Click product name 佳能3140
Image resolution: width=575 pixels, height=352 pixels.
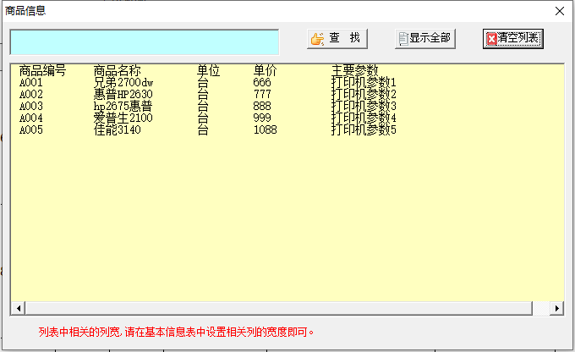(118, 129)
